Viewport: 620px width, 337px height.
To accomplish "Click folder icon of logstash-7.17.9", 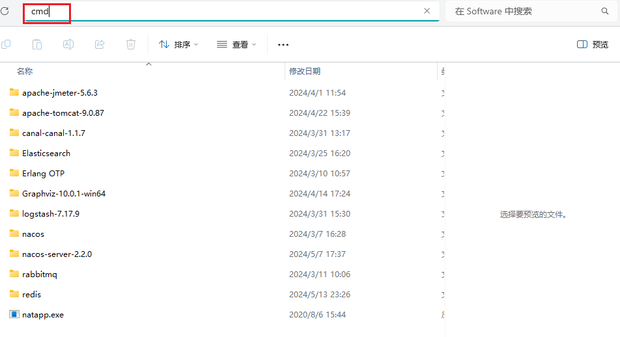I will tap(14, 213).
